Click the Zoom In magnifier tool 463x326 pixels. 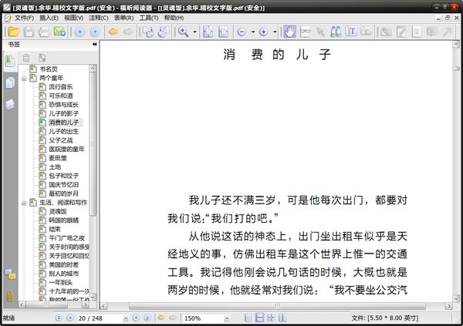click(184, 32)
